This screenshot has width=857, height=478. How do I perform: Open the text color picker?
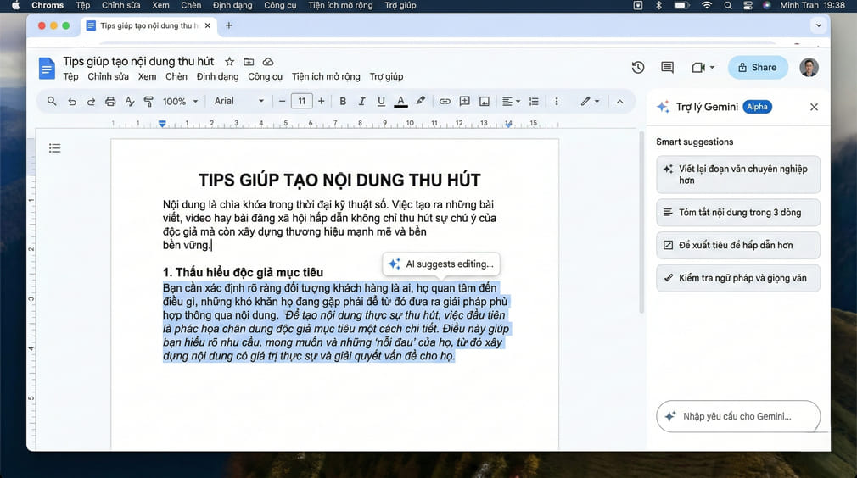(x=400, y=102)
